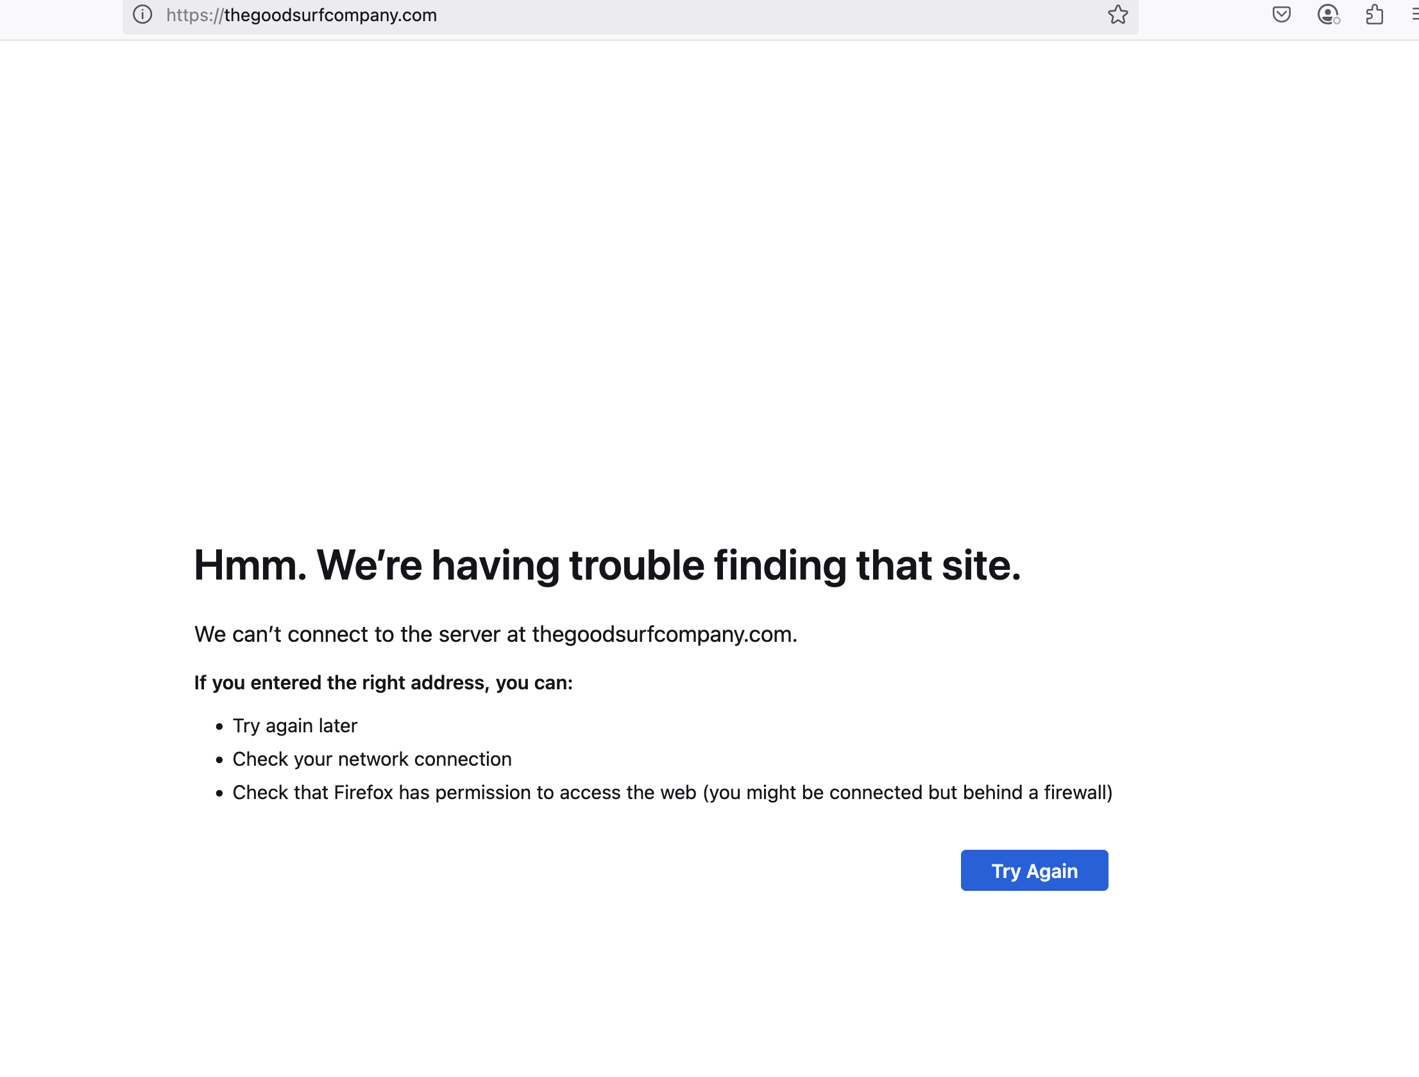
Task: Click thegoodsurfcompany.com in the error message
Action: point(663,634)
